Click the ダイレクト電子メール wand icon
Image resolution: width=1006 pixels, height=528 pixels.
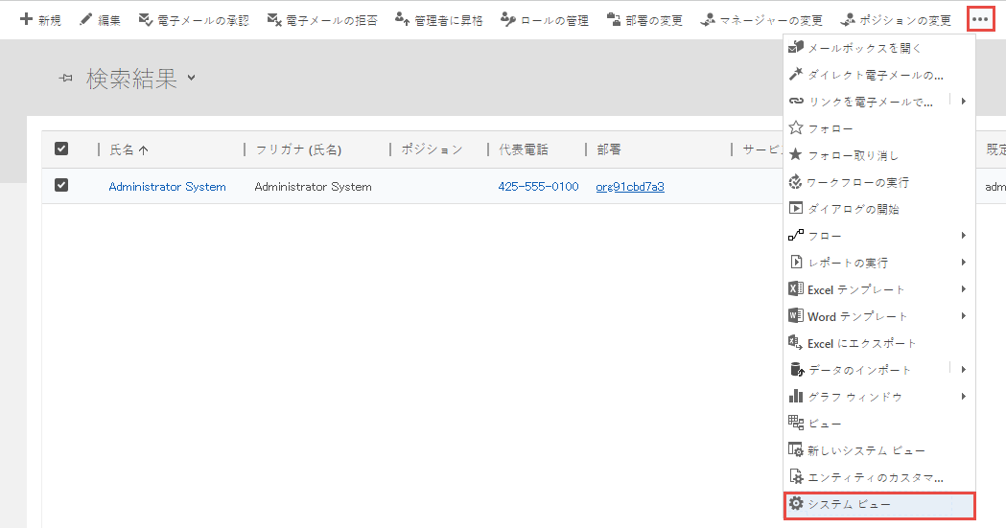click(x=796, y=75)
